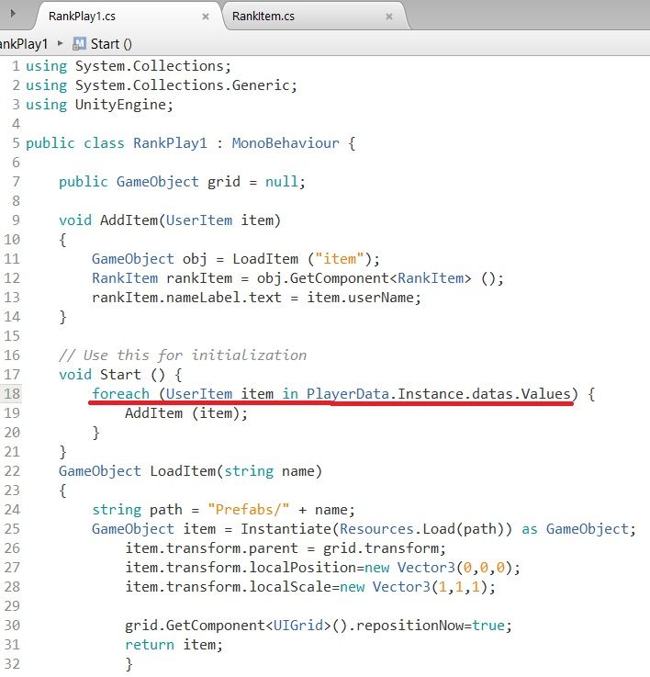The width and height of the screenshot is (650, 677).
Task: Click line number 22 in gutter
Action: [12, 470]
